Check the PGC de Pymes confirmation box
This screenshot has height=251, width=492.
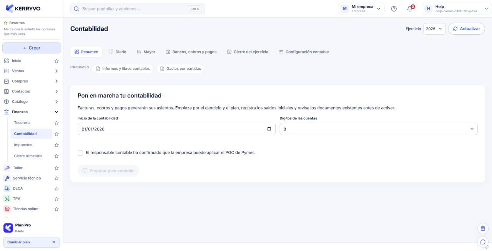coord(80,153)
